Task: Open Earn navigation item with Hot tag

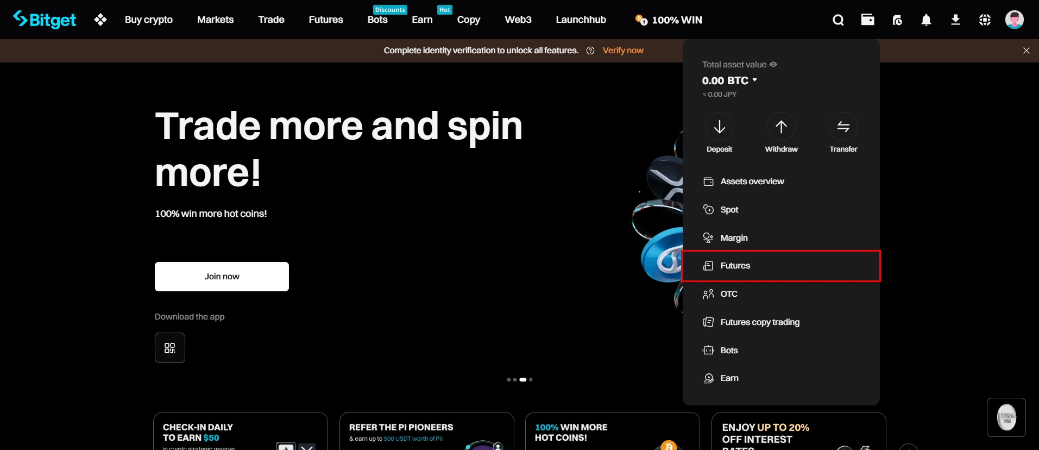Action: point(422,20)
